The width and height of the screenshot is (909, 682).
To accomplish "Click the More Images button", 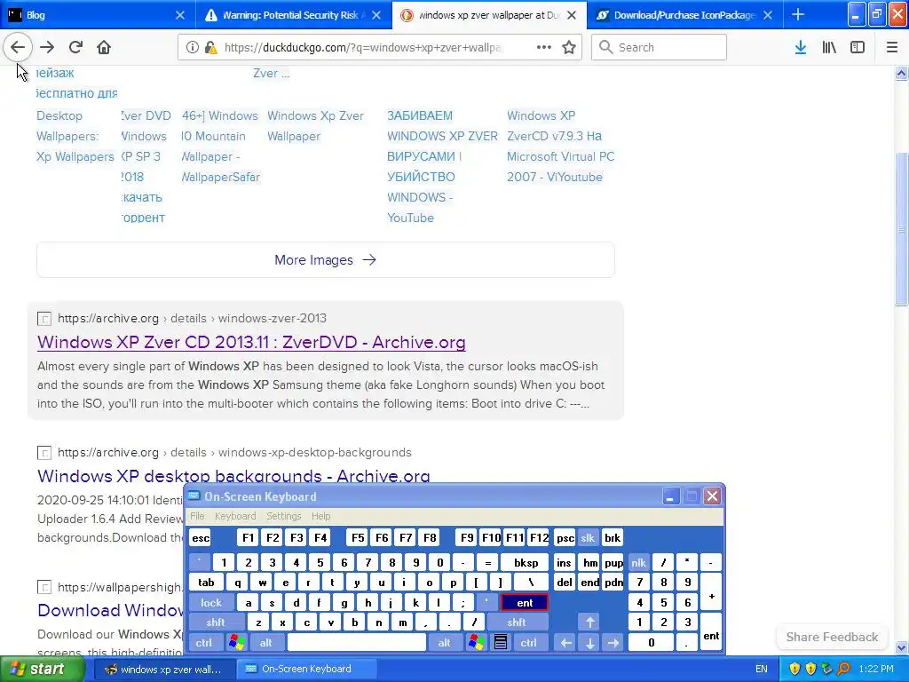I will click(325, 260).
